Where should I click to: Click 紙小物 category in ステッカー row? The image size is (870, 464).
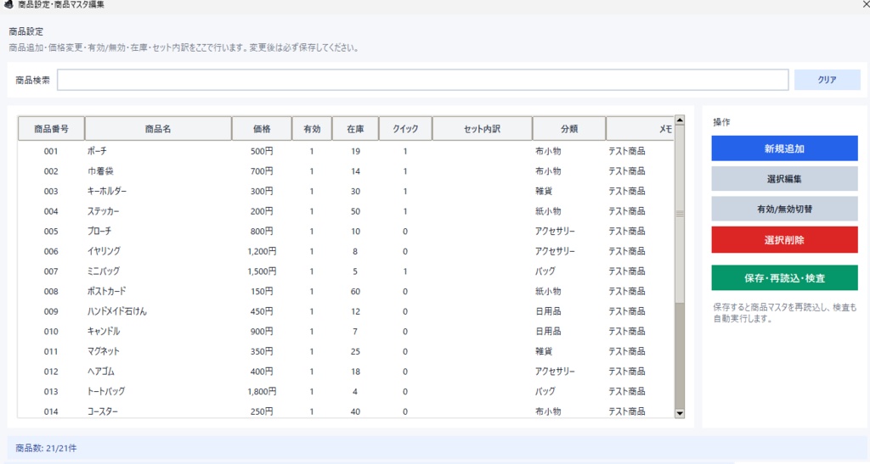coord(548,211)
